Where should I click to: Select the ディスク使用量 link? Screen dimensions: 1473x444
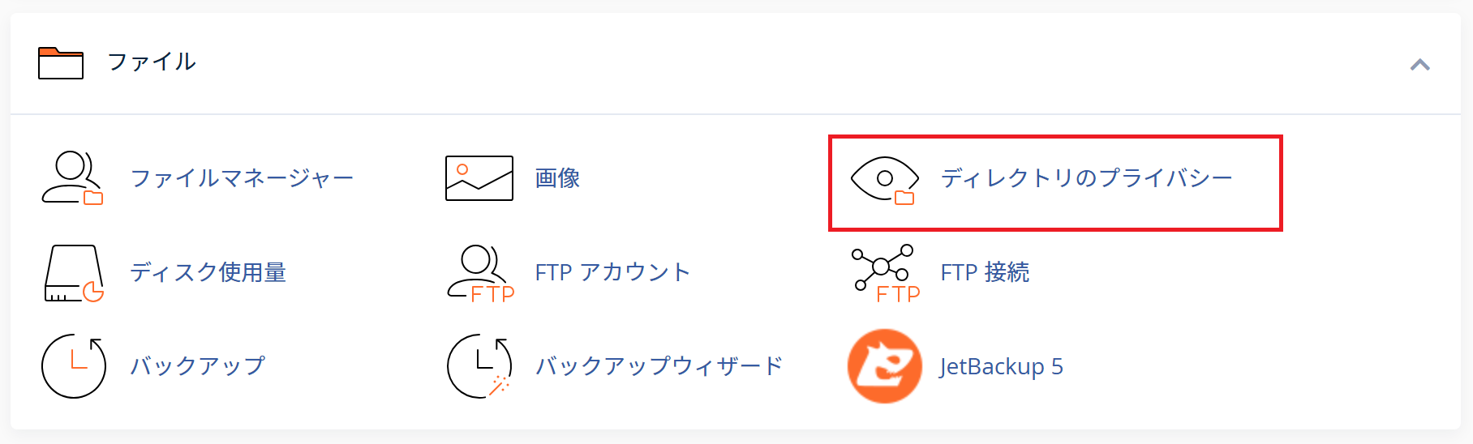coord(208,272)
